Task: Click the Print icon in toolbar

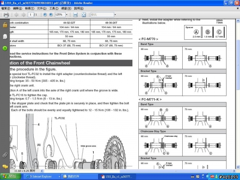Action: (6, 15)
